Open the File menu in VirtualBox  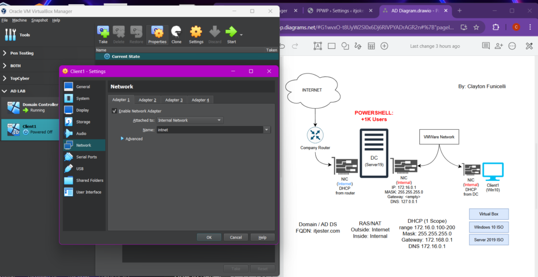[x=4, y=20]
